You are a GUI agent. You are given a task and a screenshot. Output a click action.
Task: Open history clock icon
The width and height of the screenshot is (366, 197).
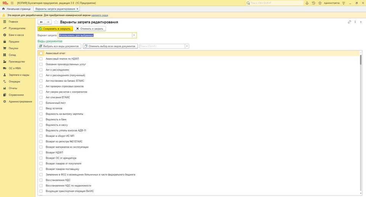(x=313, y=3)
